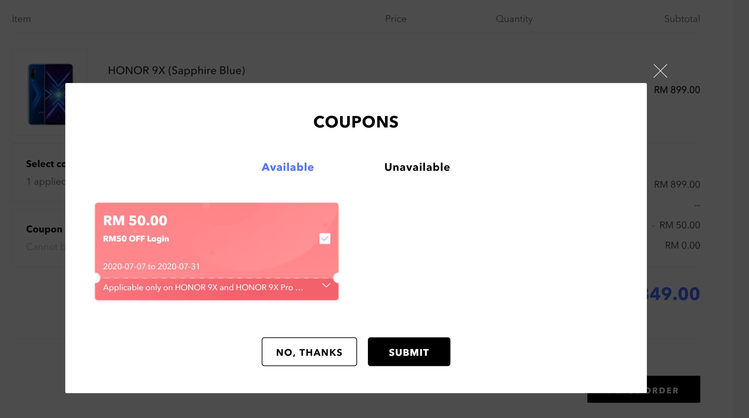
Task: Tick the RM50 OFF Login coupon checkbox
Action: tap(325, 239)
